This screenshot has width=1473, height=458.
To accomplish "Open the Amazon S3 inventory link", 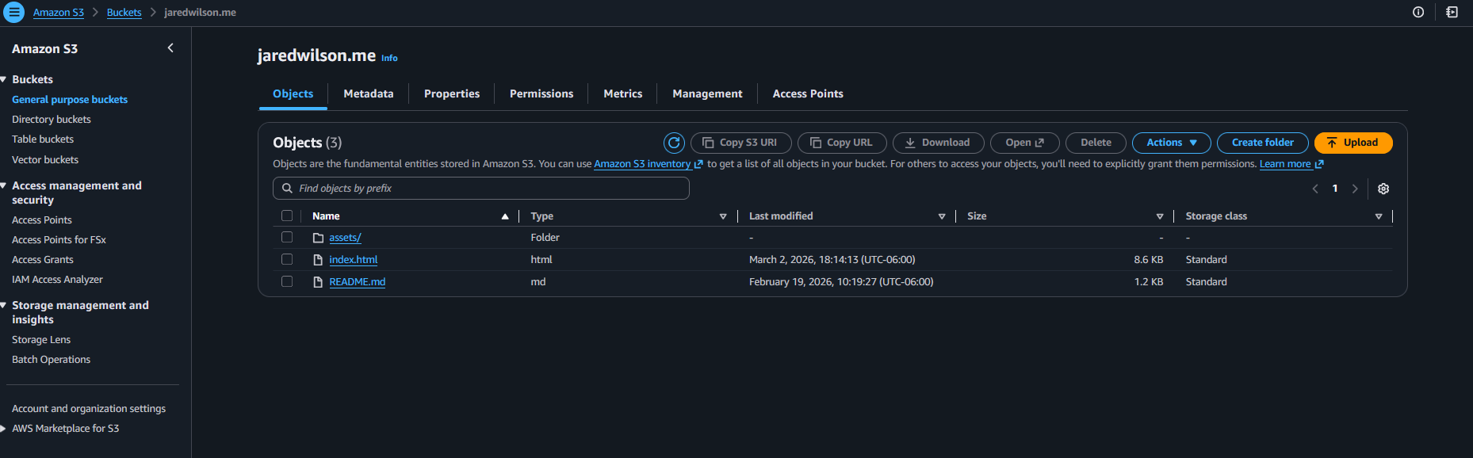I will click(x=642, y=164).
